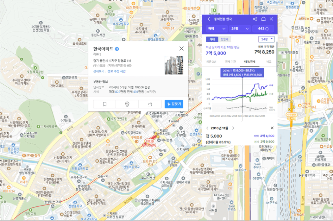Switch to 최근 3년 tab
The image size is (333, 221).
[211, 62]
